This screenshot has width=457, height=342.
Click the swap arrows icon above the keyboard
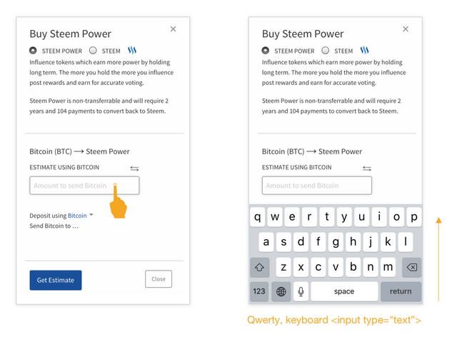367,169
